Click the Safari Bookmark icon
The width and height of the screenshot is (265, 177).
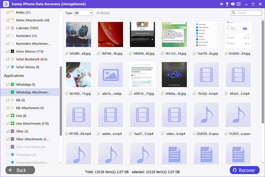point(12,59)
